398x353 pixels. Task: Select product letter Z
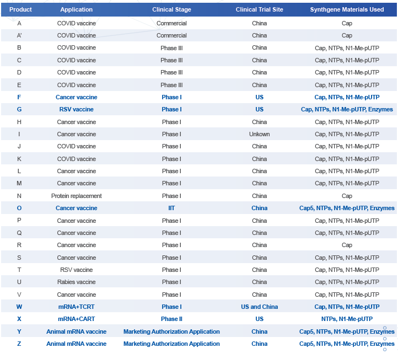tap(19, 344)
